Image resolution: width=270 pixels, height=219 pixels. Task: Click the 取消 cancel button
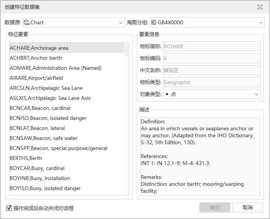(247, 207)
